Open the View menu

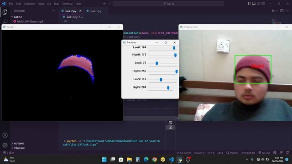click(x=41, y=4)
